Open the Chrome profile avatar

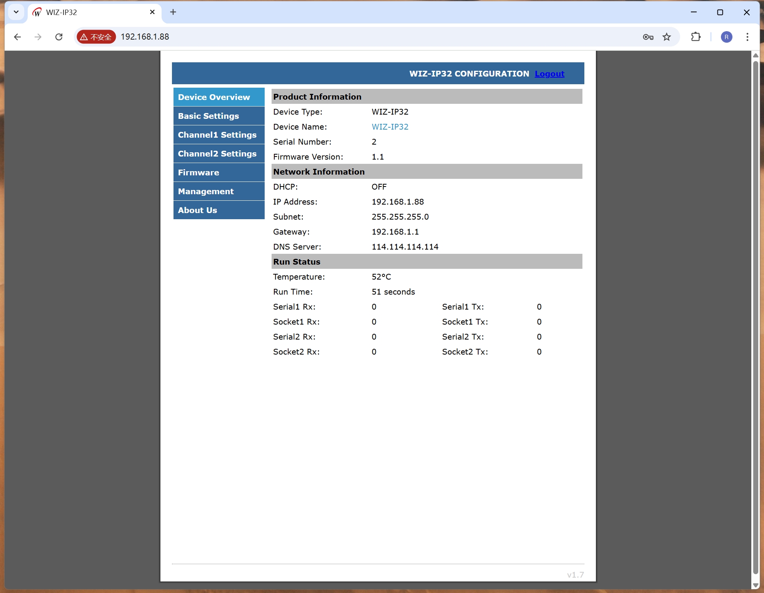tap(726, 37)
